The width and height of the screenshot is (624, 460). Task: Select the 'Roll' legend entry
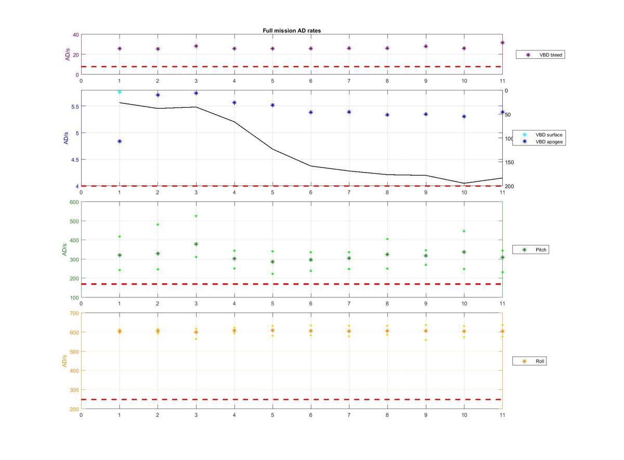tap(529, 361)
